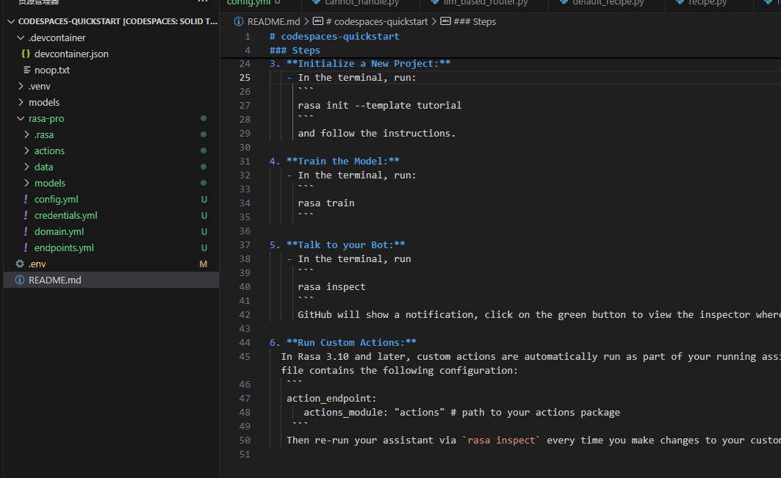The height and width of the screenshot is (478, 781).
Task: Click the YAML exclamation icon beside domain.yml
Action: (x=26, y=231)
